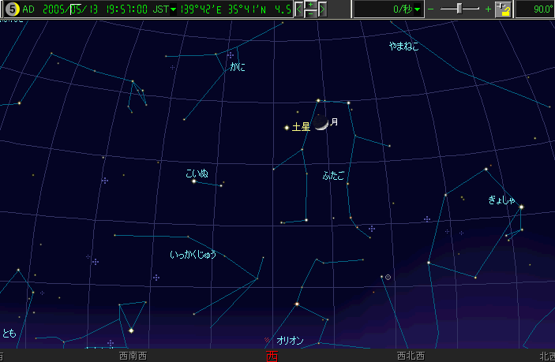Click the ふたご constellation label
This screenshot has height=362, width=555.
(333, 175)
